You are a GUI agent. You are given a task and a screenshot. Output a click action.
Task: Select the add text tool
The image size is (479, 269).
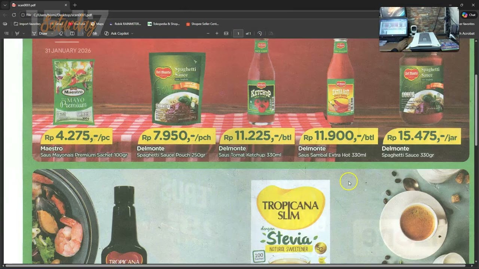coord(72,34)
